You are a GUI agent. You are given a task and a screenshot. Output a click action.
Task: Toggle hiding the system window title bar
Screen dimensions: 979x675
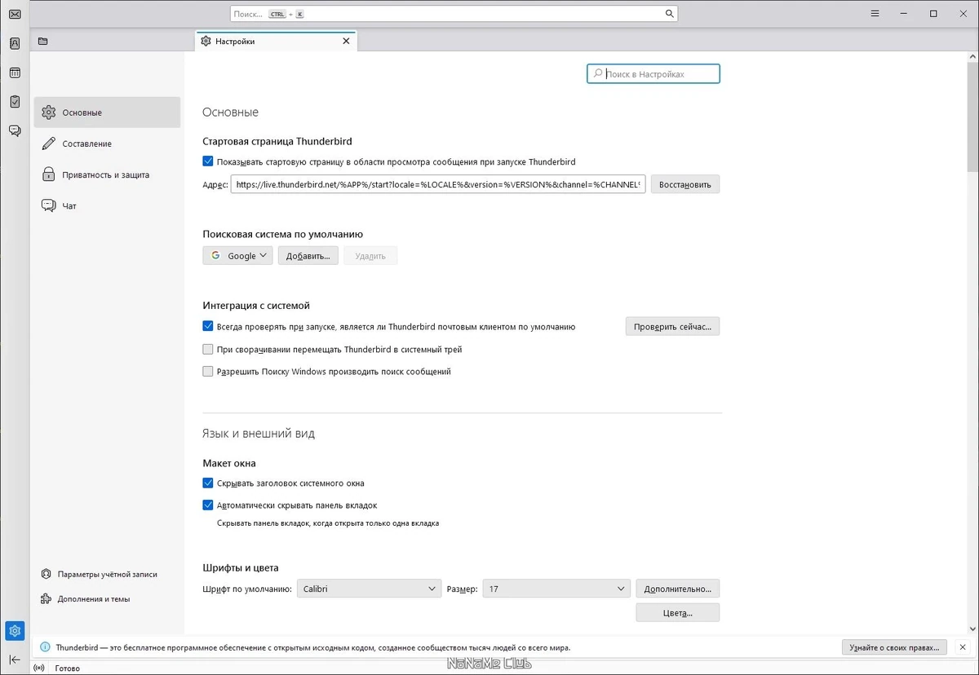[208, 483]
